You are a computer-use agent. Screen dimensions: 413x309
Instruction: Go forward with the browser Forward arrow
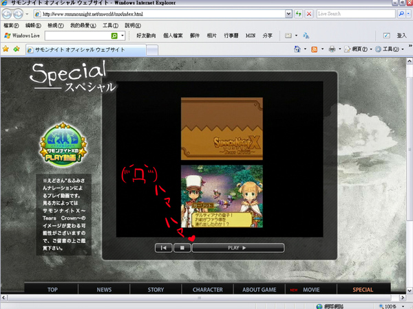18,14
